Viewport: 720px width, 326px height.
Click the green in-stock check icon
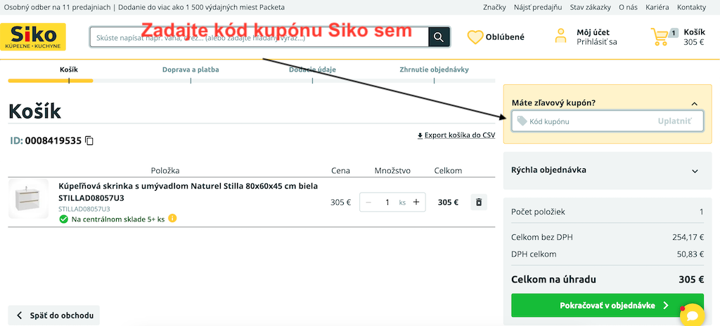point(63,219)
